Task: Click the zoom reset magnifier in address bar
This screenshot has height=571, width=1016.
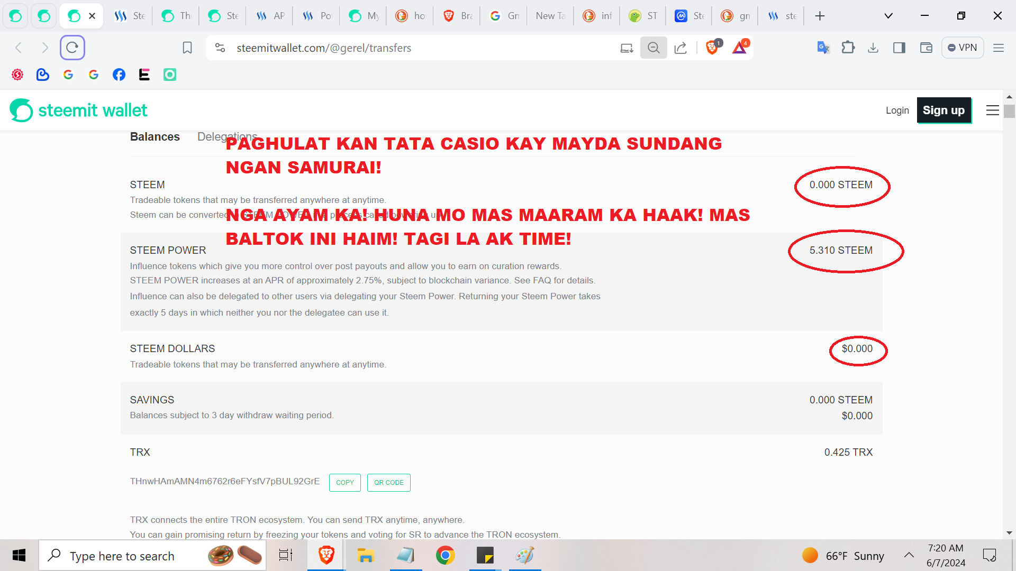Action: [x=654, y=48]
